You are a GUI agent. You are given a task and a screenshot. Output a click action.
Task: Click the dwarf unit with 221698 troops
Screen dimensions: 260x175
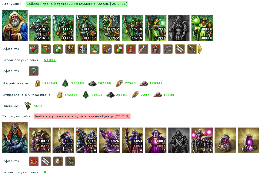click(40, 28)
